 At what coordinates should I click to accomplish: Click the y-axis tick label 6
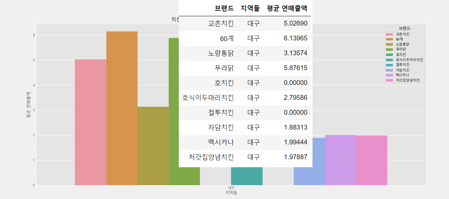click(34, 35)
